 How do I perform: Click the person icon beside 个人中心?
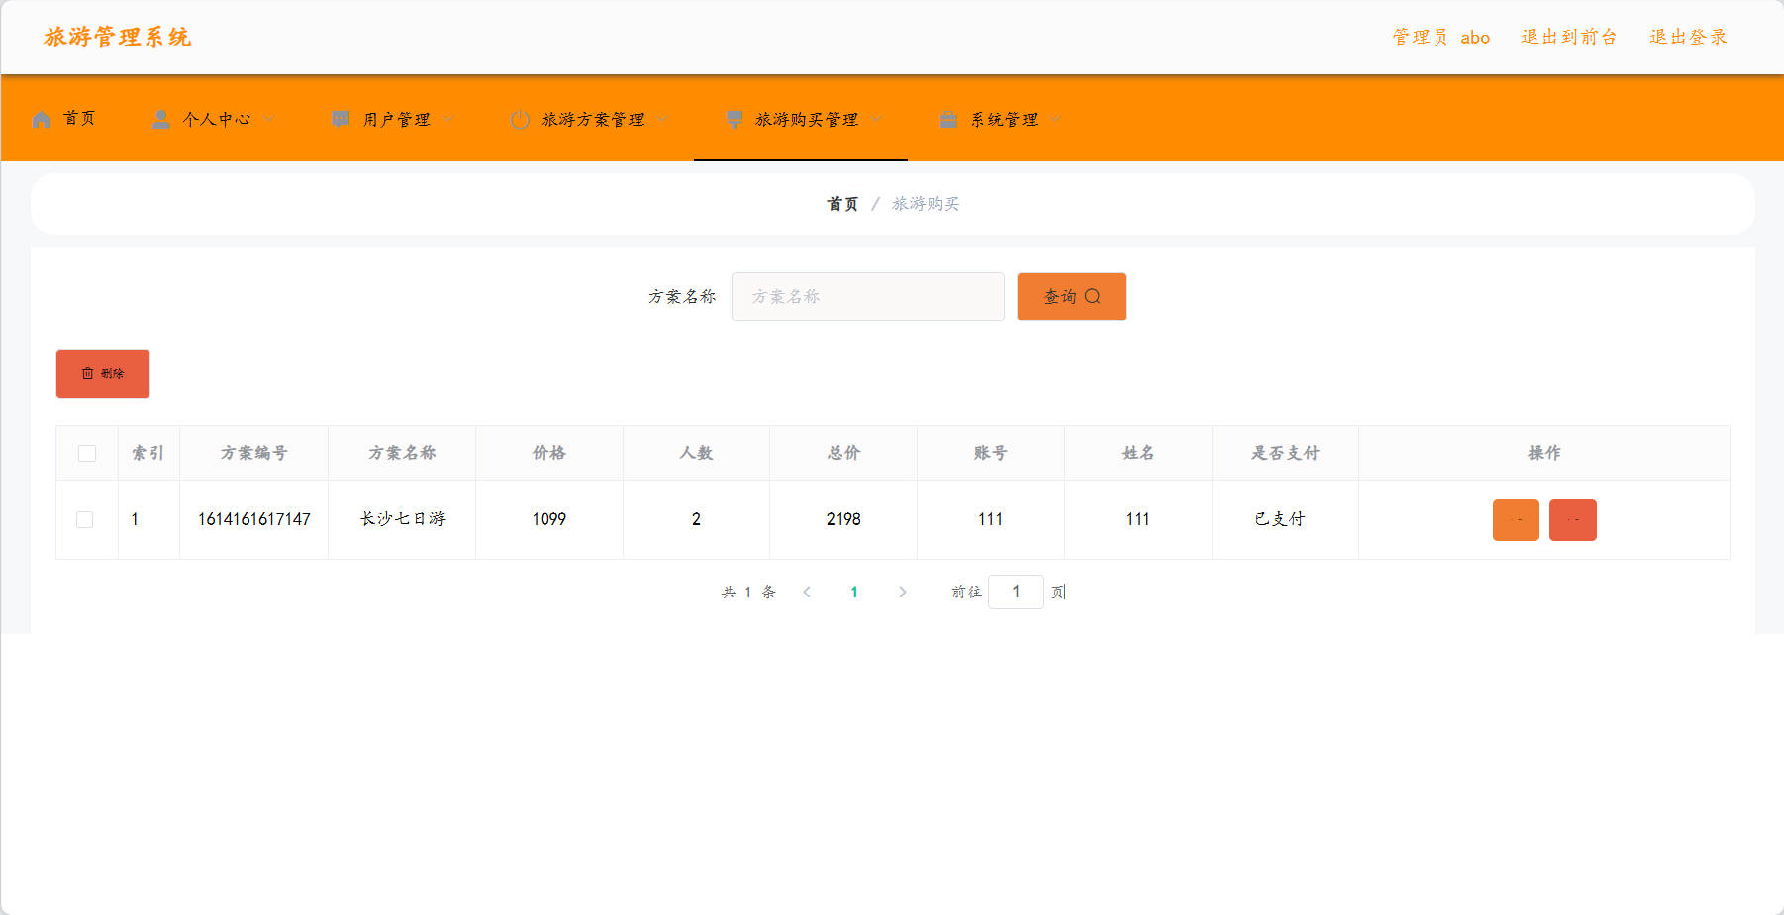click(160, 119)
